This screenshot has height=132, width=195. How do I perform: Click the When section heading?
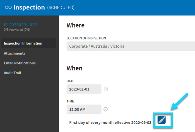(74, 68)
